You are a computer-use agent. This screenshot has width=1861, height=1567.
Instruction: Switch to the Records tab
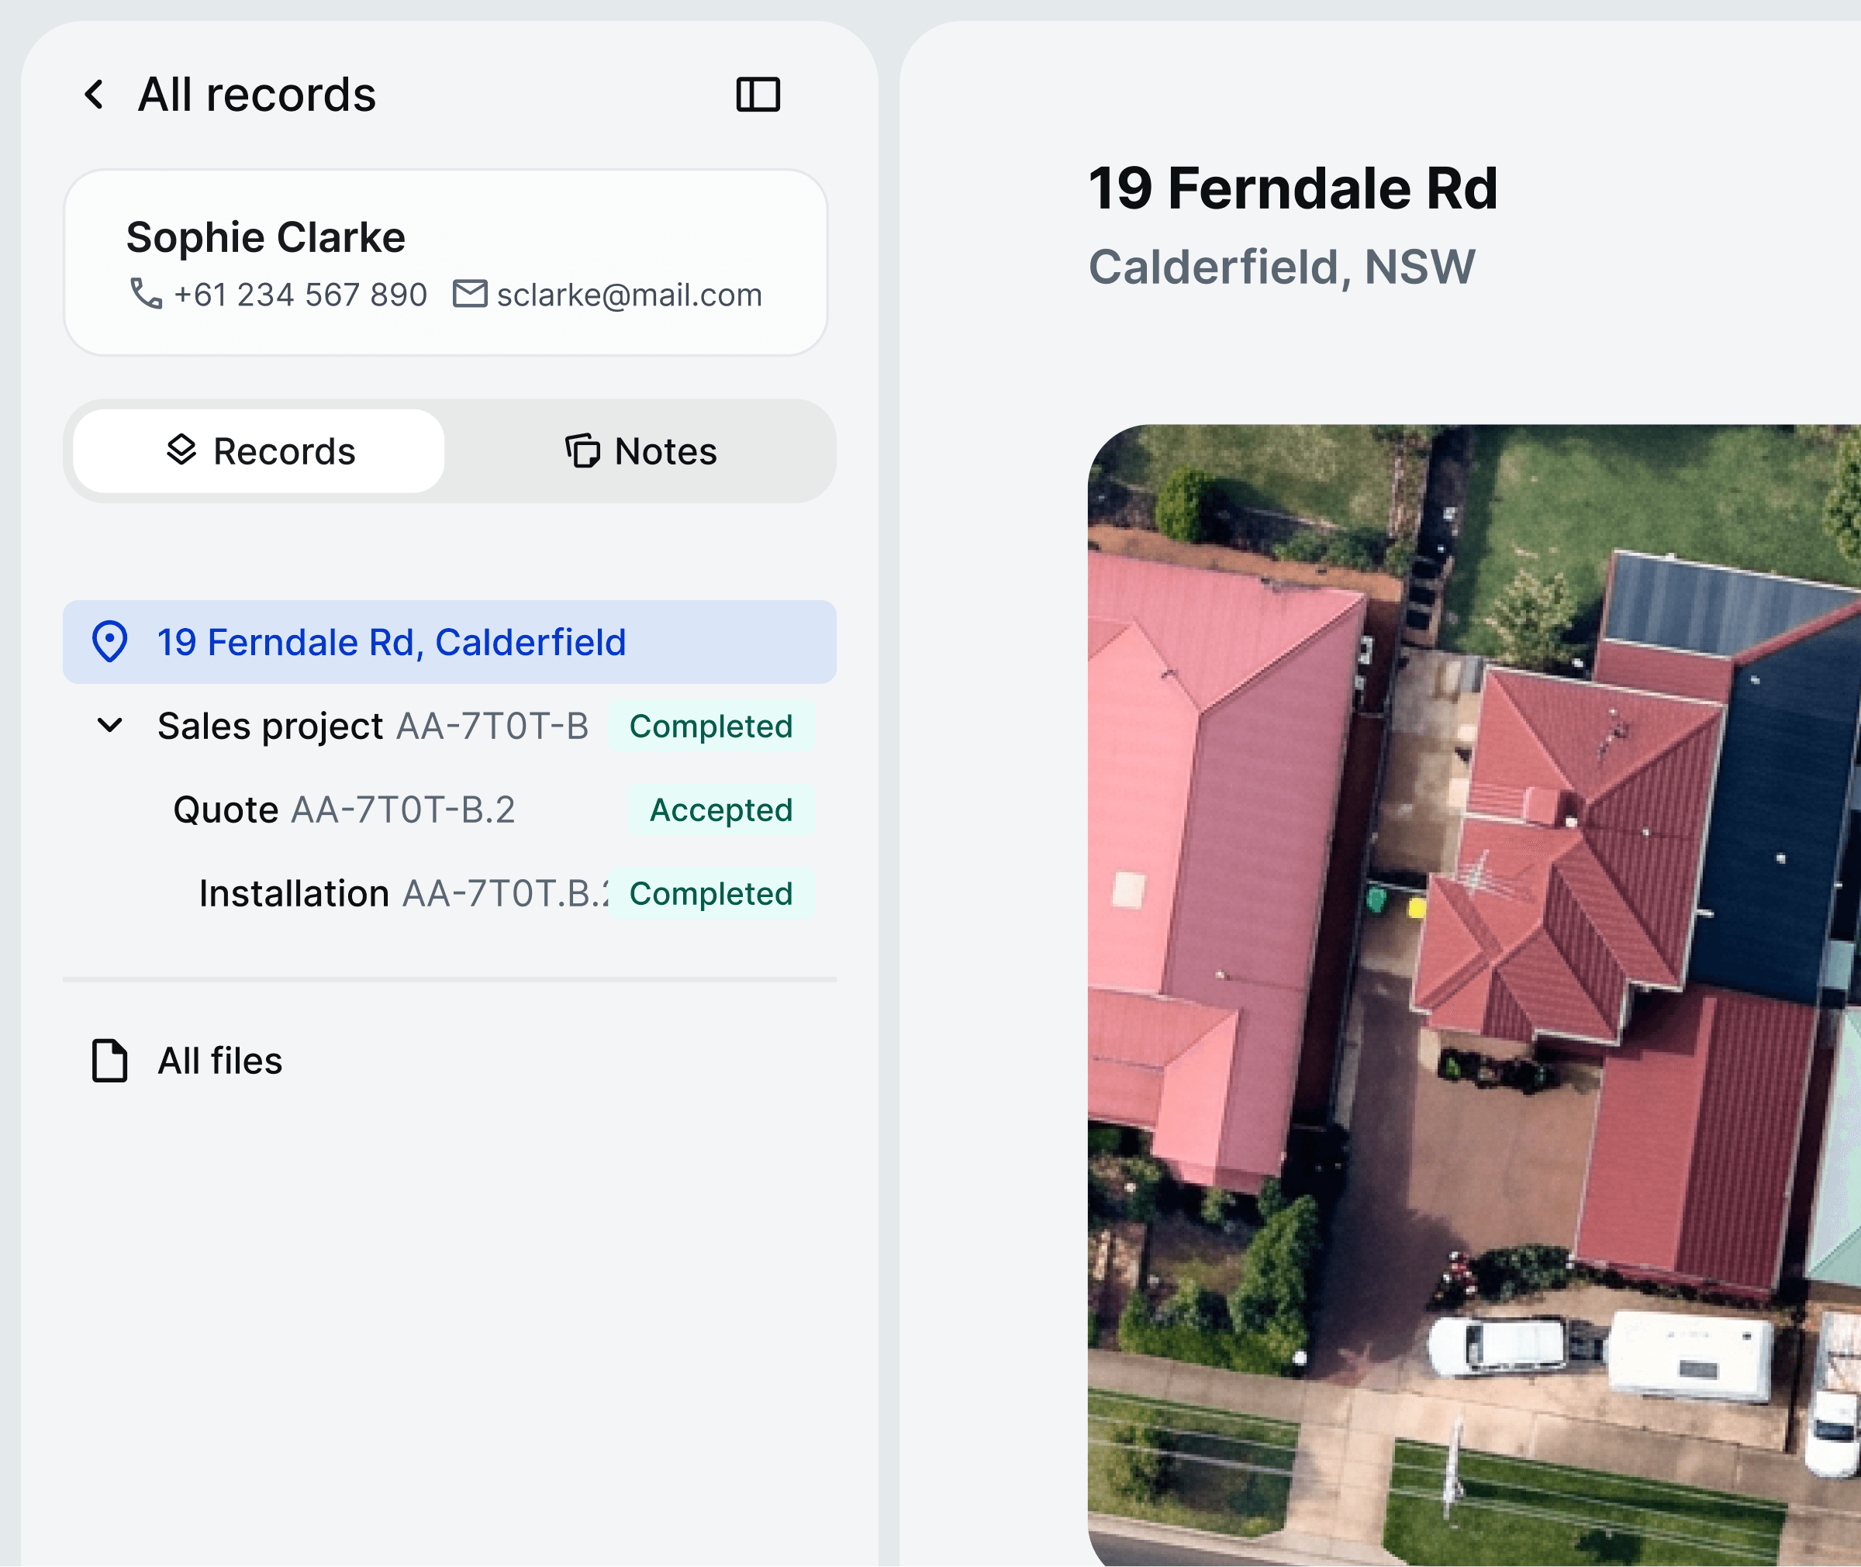point(258,451)
